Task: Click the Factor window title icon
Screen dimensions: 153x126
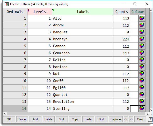Action: pos(7,4)
